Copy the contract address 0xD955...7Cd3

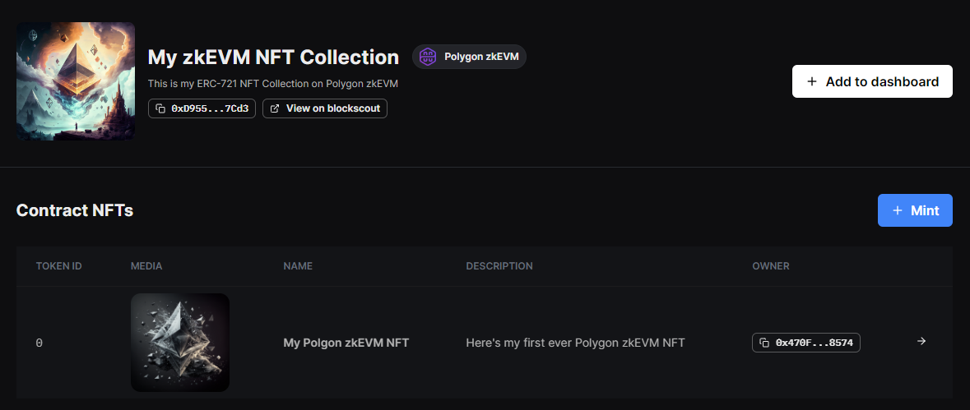click(202, 108)
